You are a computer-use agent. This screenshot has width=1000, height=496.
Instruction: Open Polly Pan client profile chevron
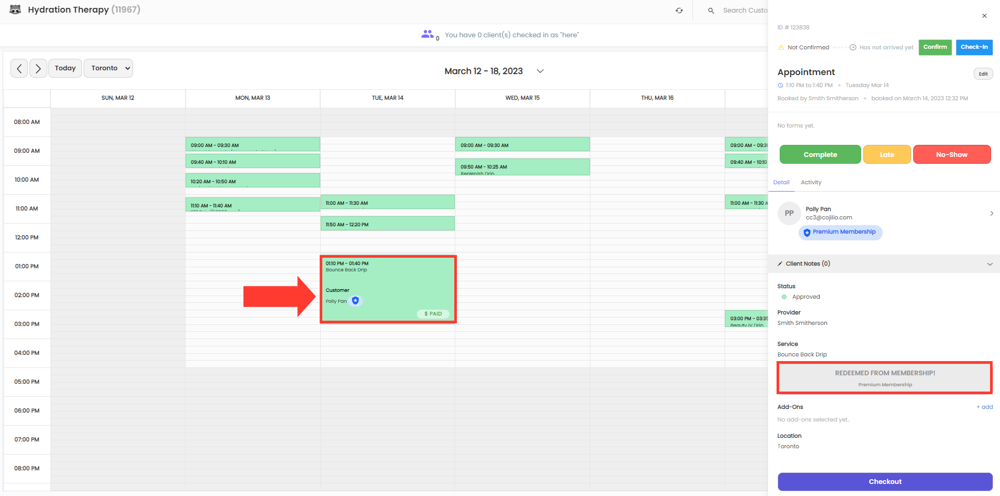(991, 213)
